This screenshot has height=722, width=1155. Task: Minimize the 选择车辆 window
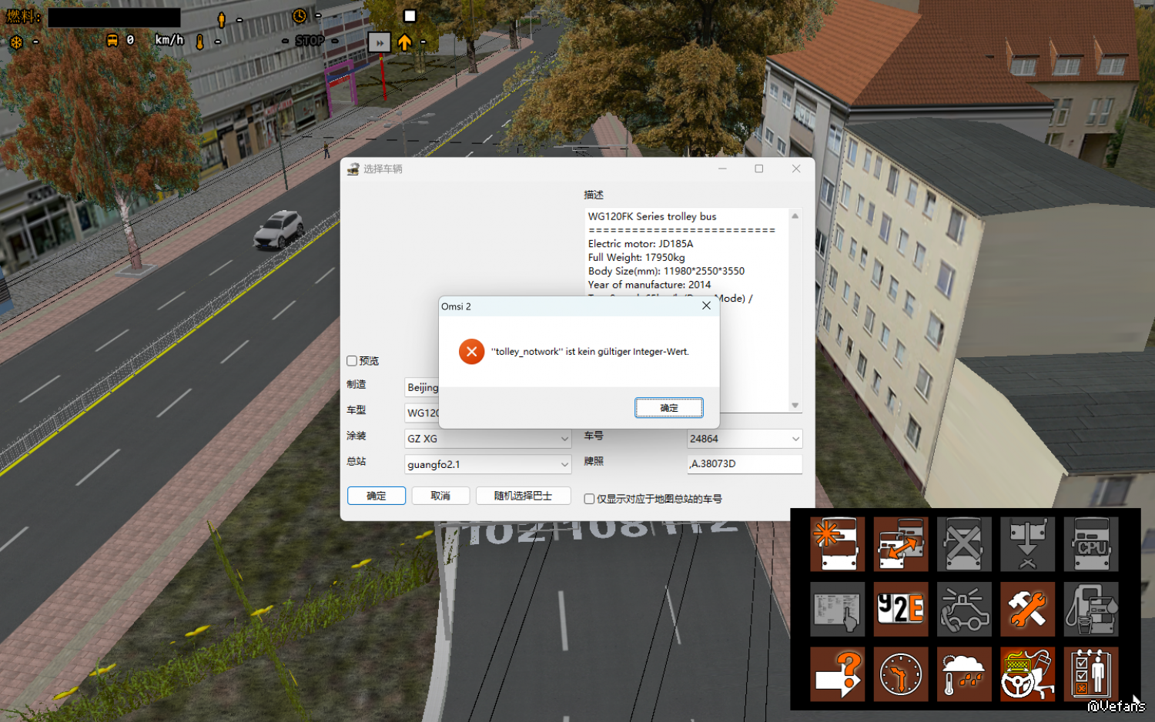pos(722,169)
